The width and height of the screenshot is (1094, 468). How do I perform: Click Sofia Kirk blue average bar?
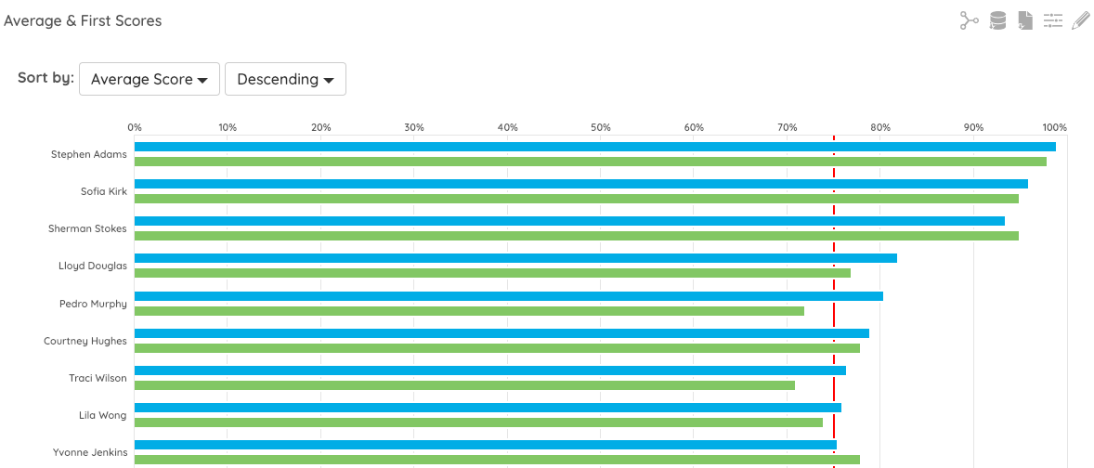(x=581, y=184)
